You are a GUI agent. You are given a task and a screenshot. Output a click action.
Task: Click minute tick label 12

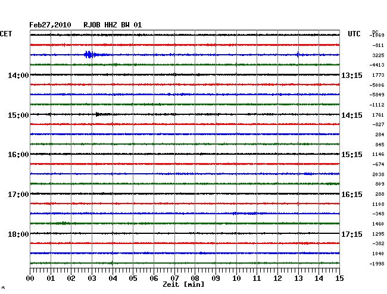(x=277, y=279)
